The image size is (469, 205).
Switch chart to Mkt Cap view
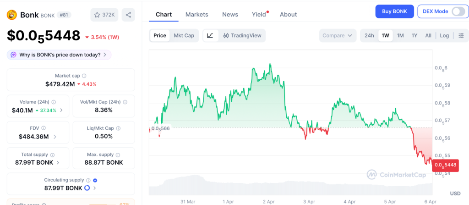[x=184, y=35]
